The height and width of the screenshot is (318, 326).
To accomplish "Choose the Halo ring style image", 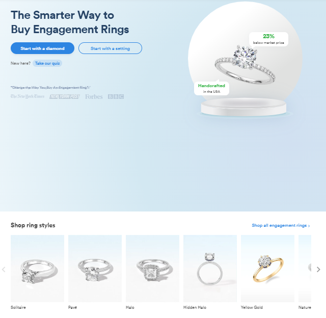I will tap(153, 269).
